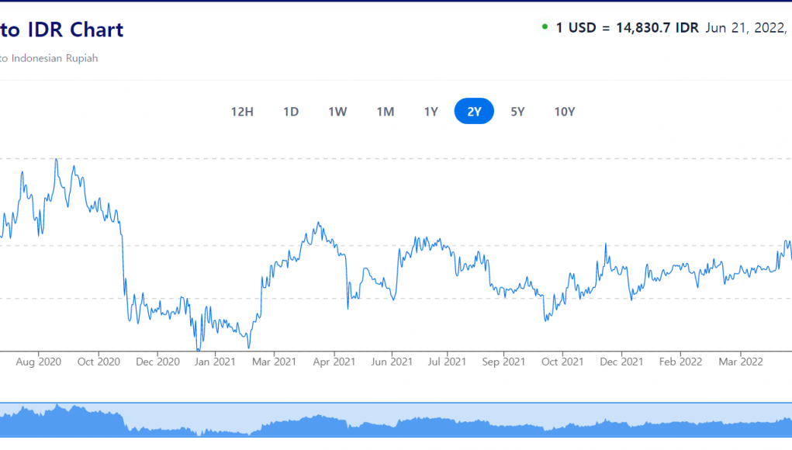Select the 12H time range
Image resolution: width=792 pixels, height=450 pixels.
242,112
